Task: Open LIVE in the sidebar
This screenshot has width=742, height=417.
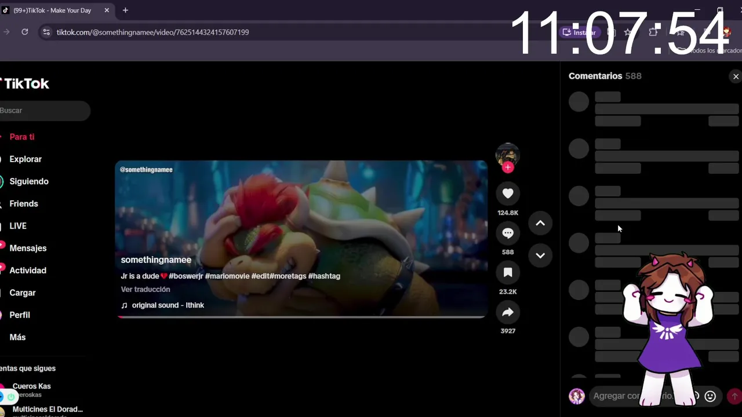Action: point(18,226)
